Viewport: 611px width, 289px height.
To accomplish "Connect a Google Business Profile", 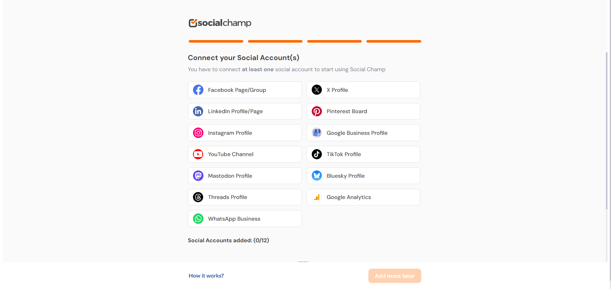I will coord(363,133).
